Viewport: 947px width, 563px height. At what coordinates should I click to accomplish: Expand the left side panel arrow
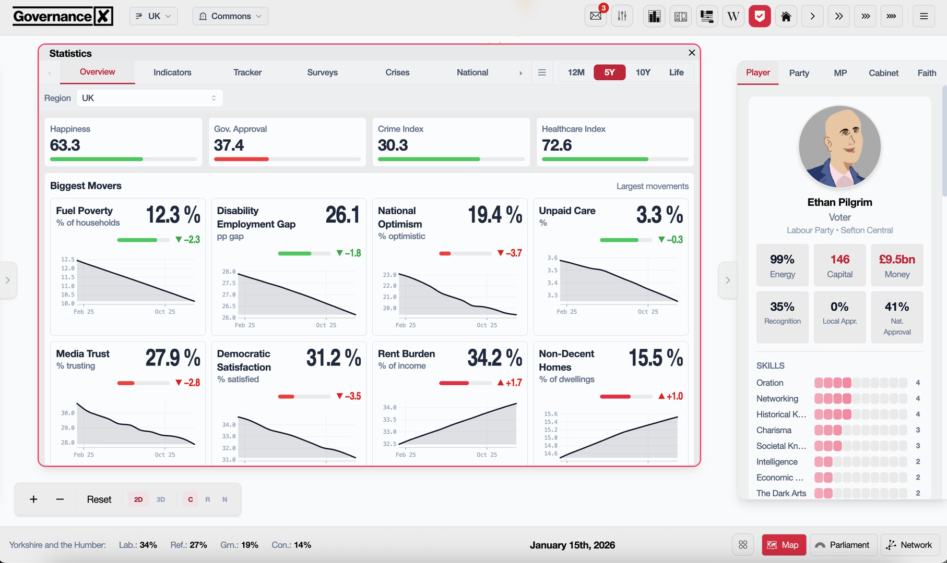[x=8, y=280]
